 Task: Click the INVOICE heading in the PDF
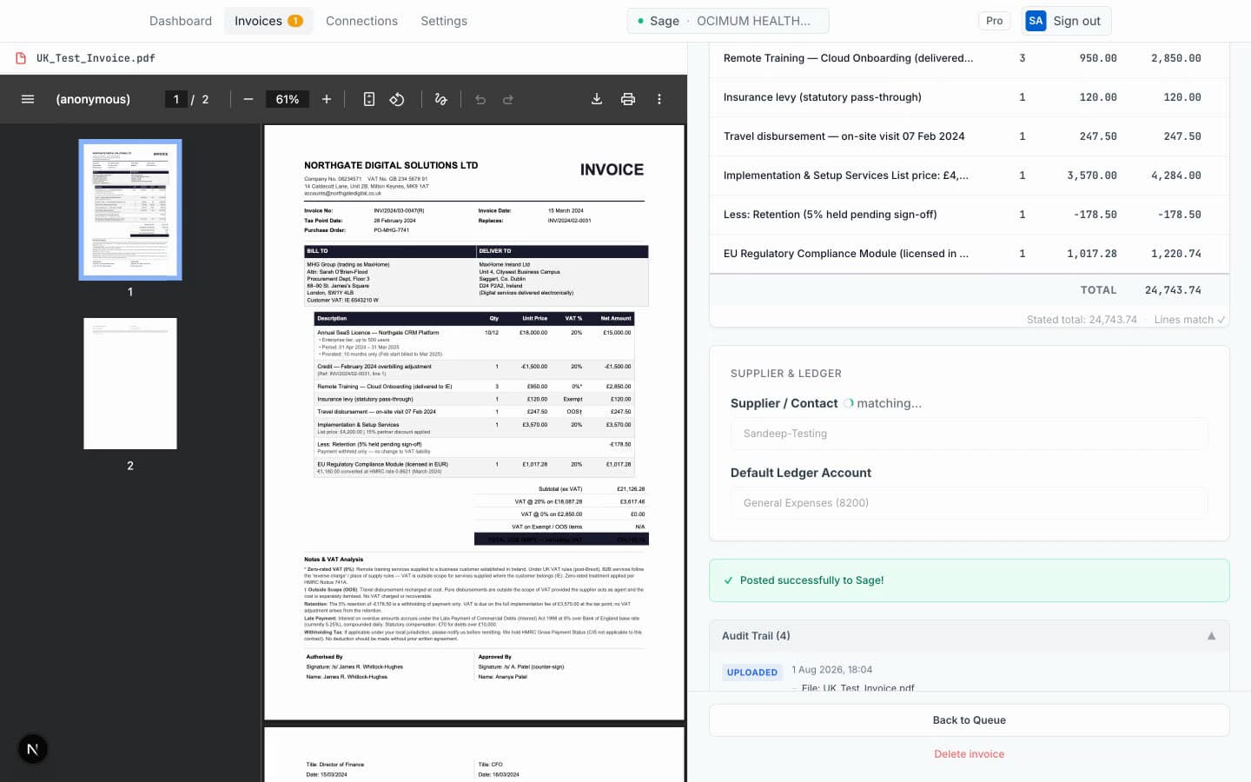tap(612, 170)
